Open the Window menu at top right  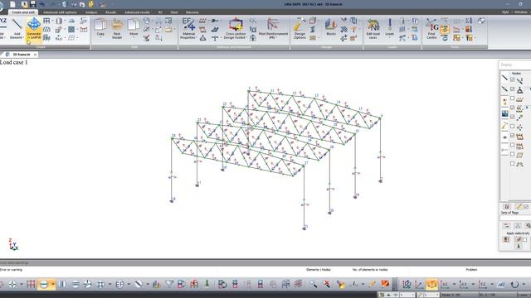521,12
